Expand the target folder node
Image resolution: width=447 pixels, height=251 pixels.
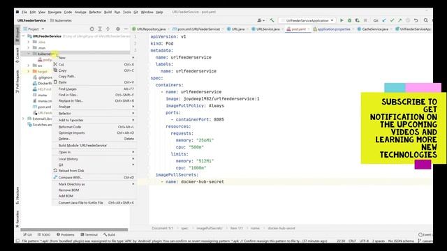(29, 71)
